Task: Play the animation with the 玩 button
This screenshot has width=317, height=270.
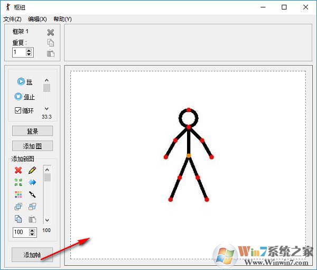Action: pyautogui.click(x=25, y=82)
